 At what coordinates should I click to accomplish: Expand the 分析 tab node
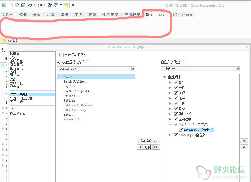(x=170, y=88)
